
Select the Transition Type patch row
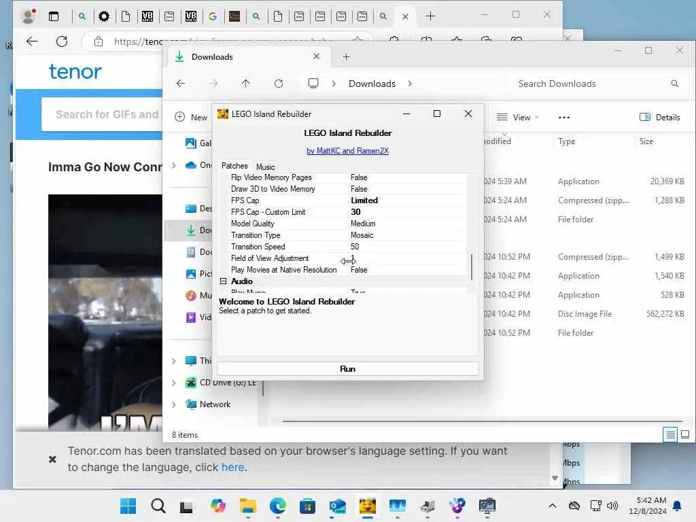(347, 235)
